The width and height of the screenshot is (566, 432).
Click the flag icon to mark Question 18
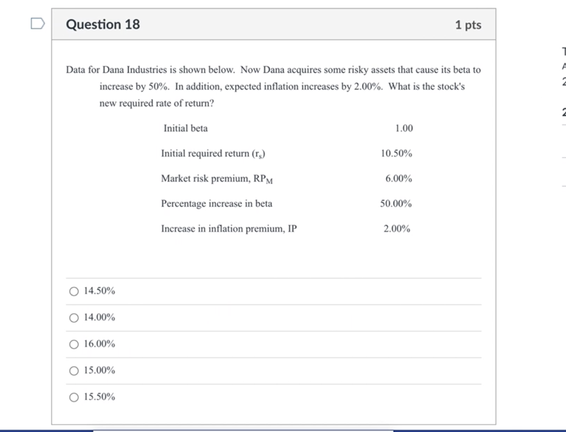click(36, 22)
